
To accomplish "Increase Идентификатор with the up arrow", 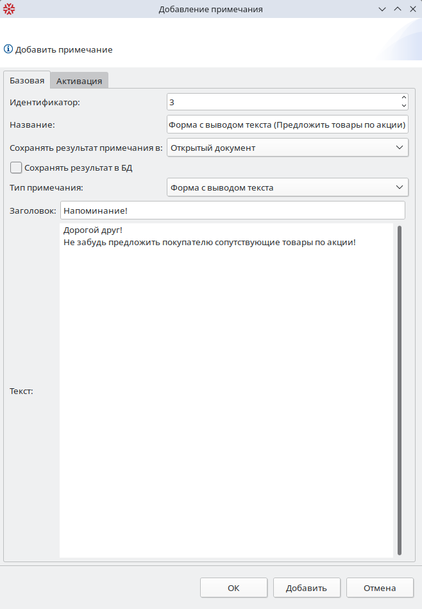I will 403,98.
